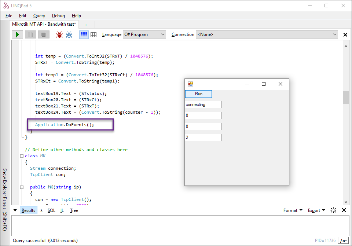Toggle the /o- optimization button in status bar

point(343,241)
